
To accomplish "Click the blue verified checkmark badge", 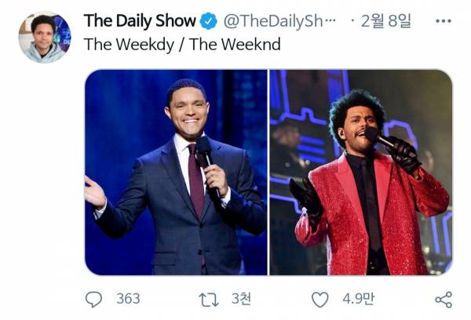I will pyautogui.click(x=208, y=21).
